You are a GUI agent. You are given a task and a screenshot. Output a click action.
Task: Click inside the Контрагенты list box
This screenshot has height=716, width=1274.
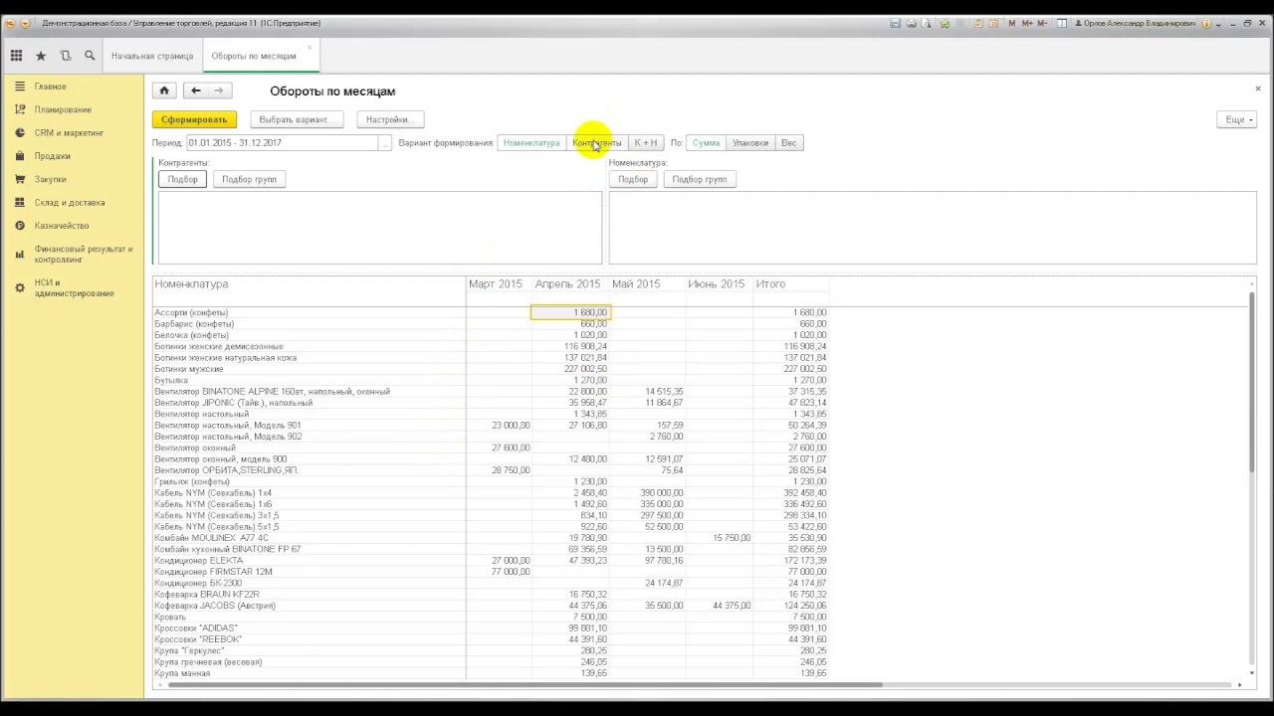point(380,228)
